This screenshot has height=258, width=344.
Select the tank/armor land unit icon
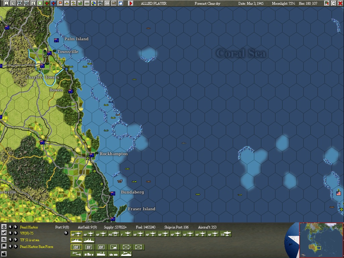tap(114, 247)
